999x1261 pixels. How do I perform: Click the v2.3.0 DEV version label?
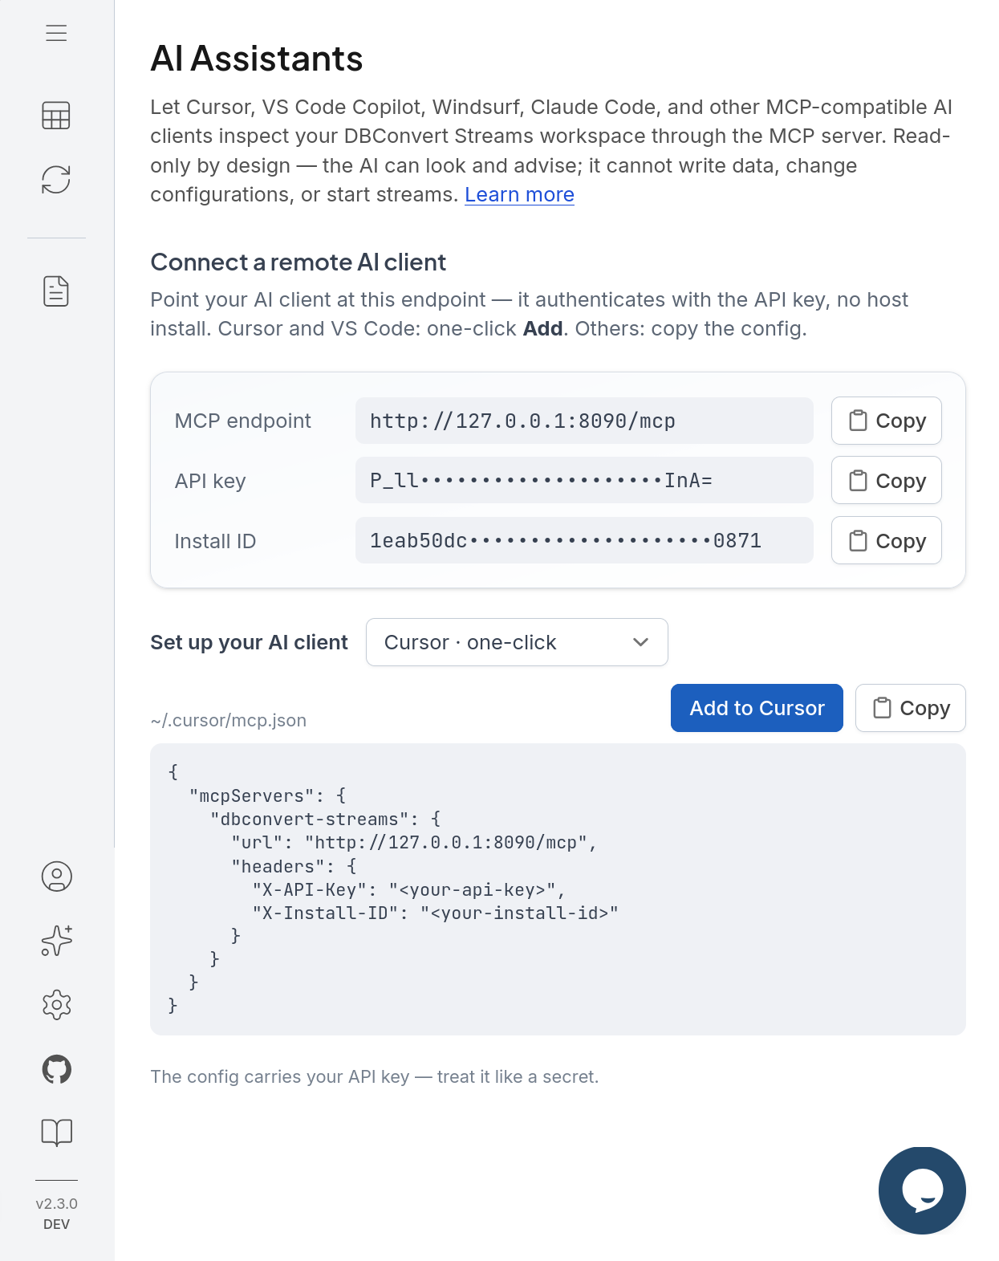click(56, 1214)
